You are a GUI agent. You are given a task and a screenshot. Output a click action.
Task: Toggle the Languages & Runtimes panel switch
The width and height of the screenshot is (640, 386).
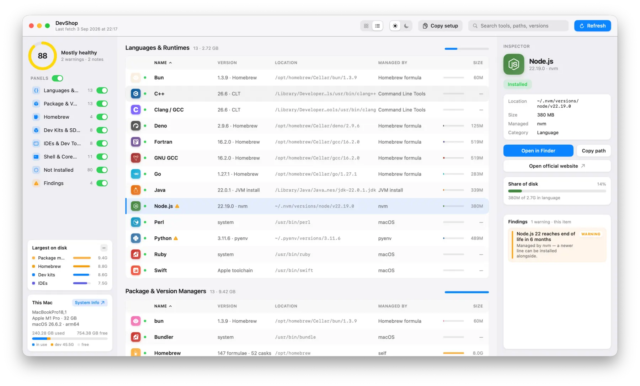tap(102, 90)
